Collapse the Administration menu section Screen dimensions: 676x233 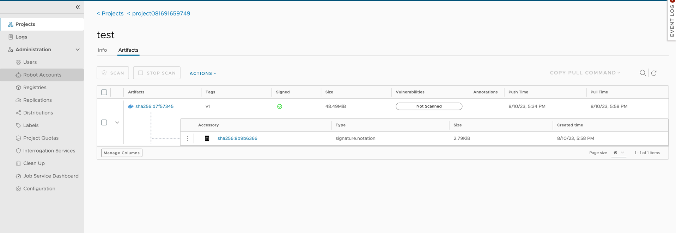click(x=77, y=50)
